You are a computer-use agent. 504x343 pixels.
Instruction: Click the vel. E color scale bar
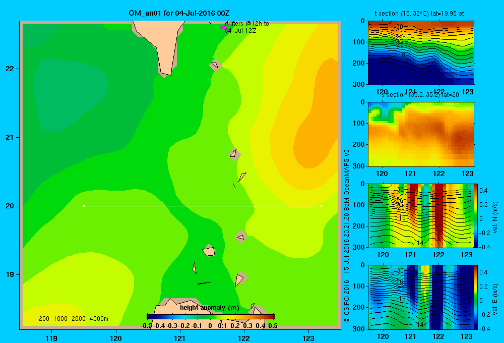click(x=476, y=297)
